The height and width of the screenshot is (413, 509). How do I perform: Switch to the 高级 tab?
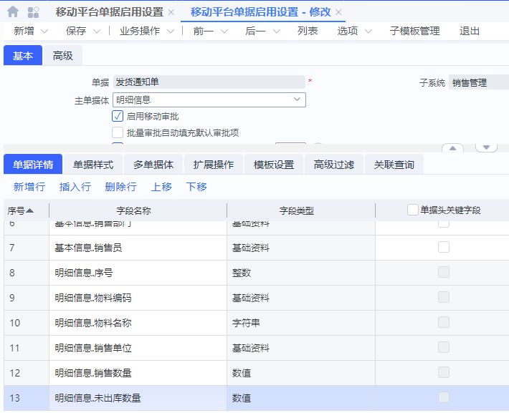(63, 56)
